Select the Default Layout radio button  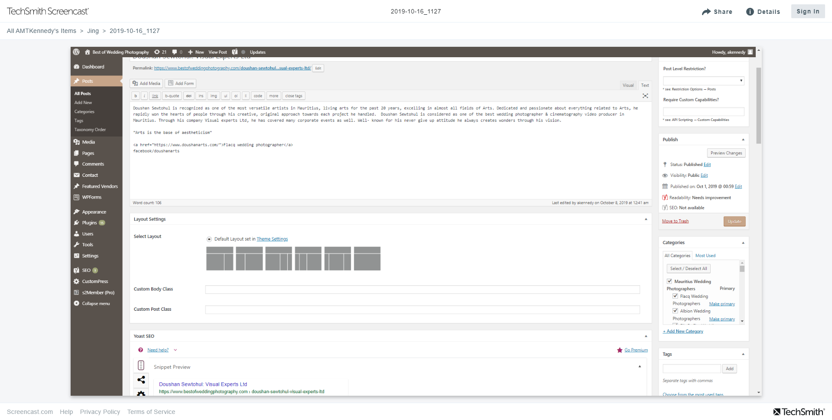point(209,239)
